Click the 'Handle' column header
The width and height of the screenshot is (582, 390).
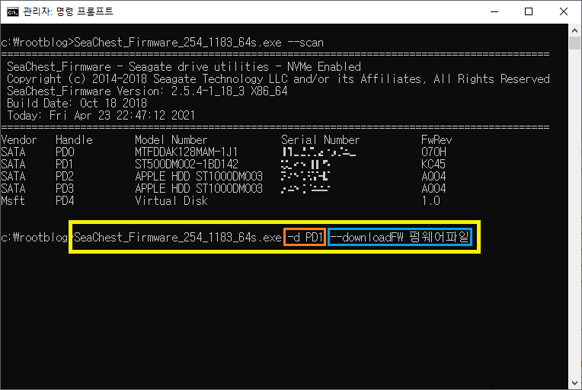coord(74,140)
